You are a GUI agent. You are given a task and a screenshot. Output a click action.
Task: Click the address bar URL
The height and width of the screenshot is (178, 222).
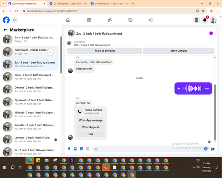(x=52, y=11)
